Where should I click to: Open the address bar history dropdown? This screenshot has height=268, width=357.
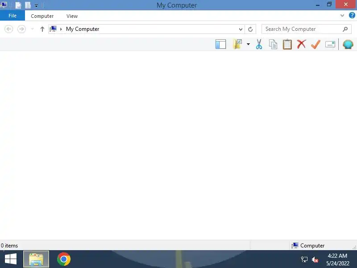click(x=241, y=29)
